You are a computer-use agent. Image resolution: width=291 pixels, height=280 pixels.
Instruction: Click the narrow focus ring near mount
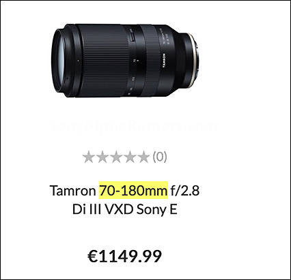point(149,59)
